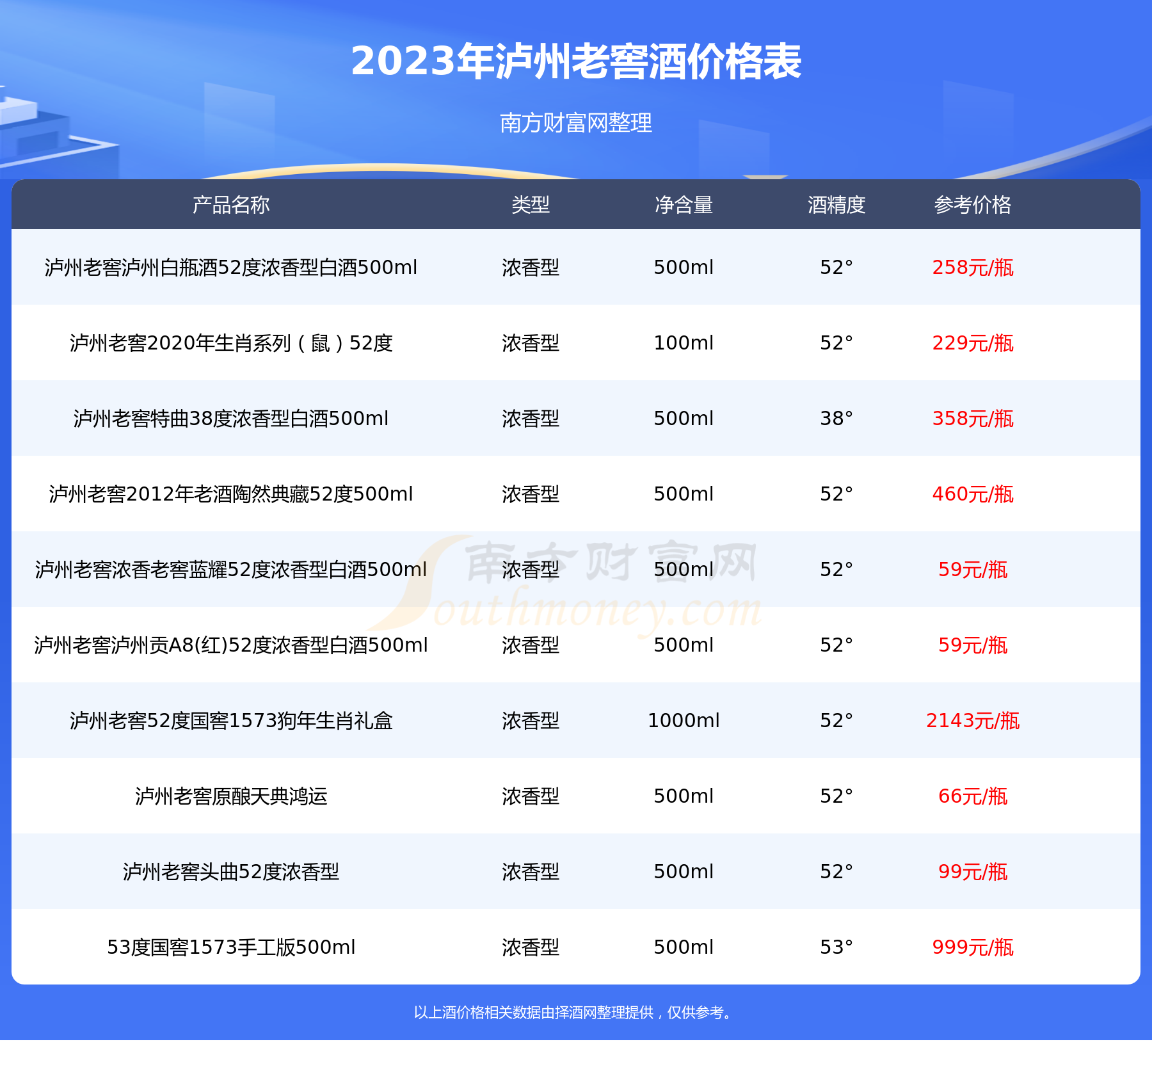Viewport: 1152px width, 1069px height.
Task: Click the 参考价格 column header
Action: coord(973,205)
